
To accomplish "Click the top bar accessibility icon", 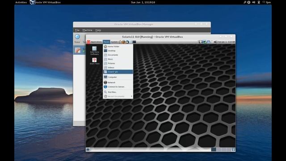I will coord(248,2).
